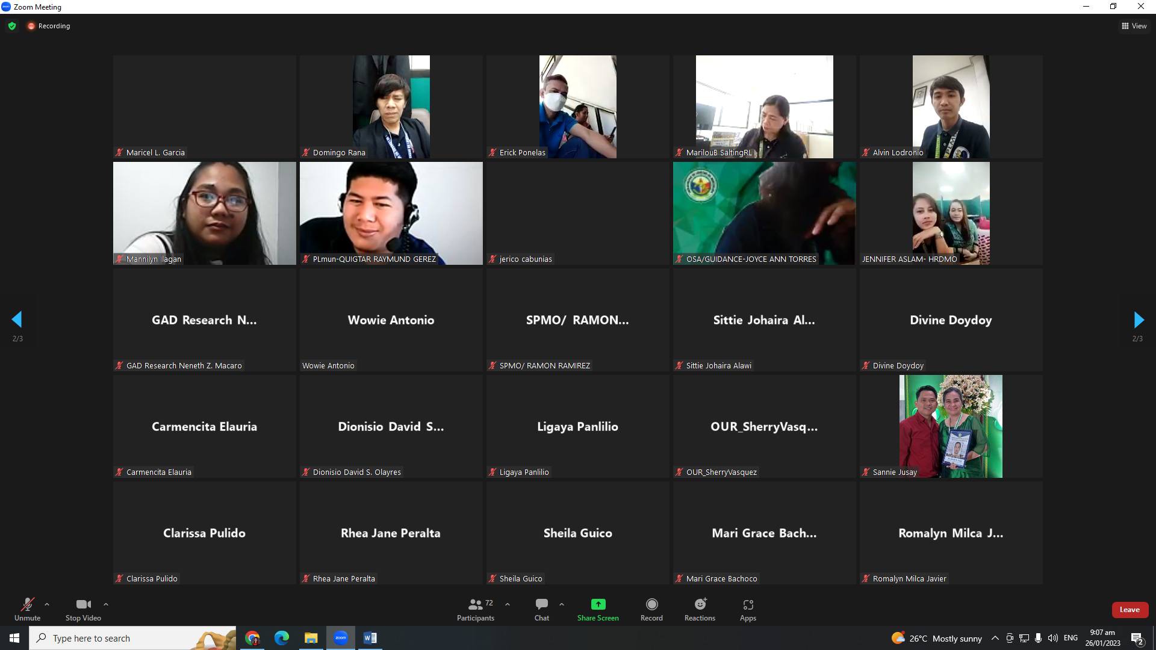This screenshot has height=650, width=1156.
Task: Select PLmun-QUIGTAR RAYMUND GEREZ video tile
Action: (x=391, y=213)
